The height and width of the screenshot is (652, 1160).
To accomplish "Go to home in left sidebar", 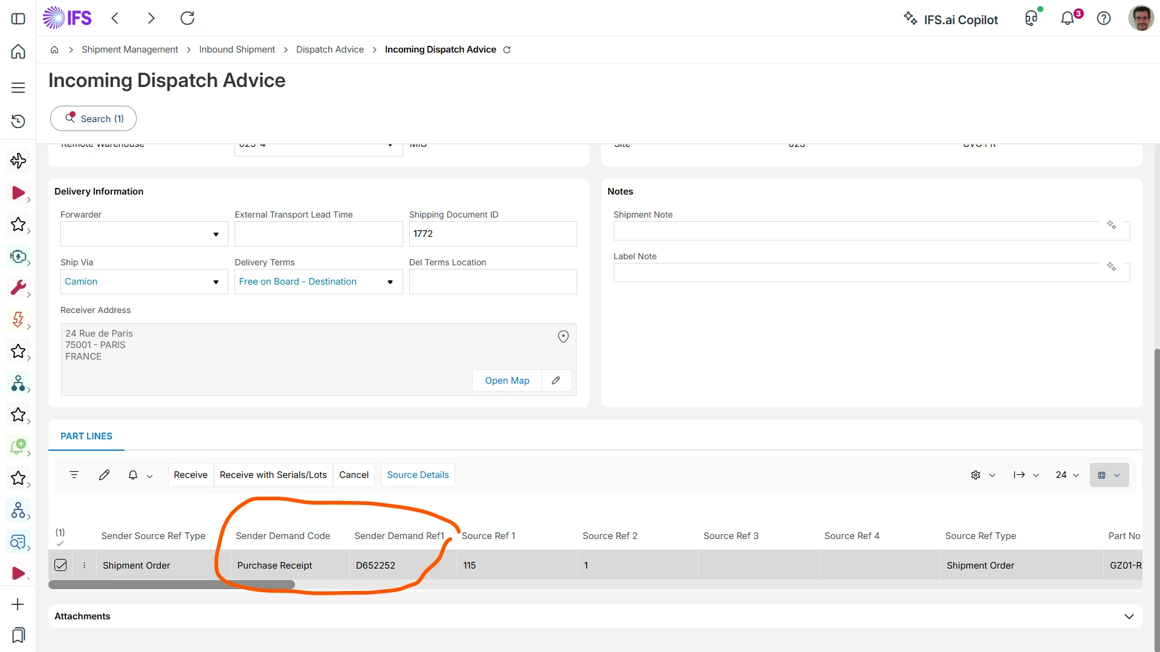I will tap(18, 51).
